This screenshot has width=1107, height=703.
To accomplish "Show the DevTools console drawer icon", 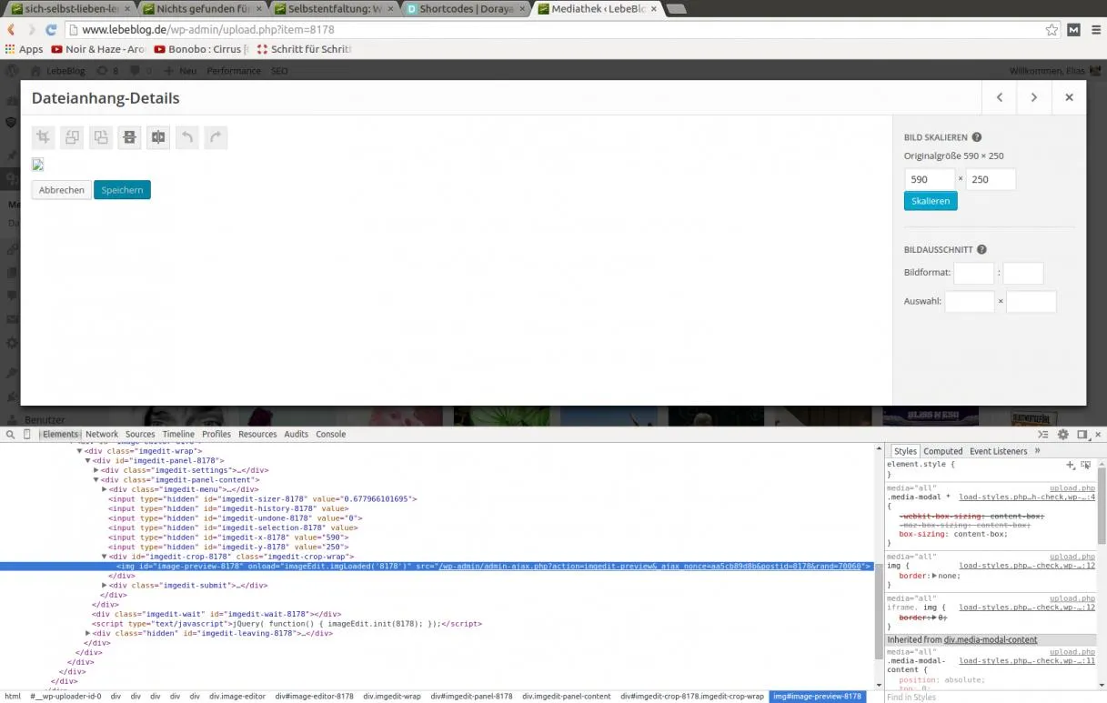I will 1043,435.
